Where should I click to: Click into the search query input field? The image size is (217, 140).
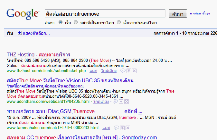tap(105, 13)
